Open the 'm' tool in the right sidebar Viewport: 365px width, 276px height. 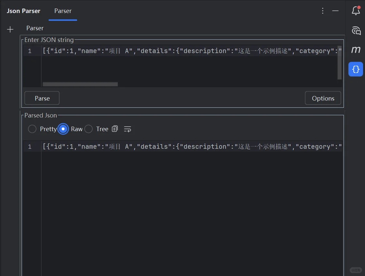click(x=356, y=49)
